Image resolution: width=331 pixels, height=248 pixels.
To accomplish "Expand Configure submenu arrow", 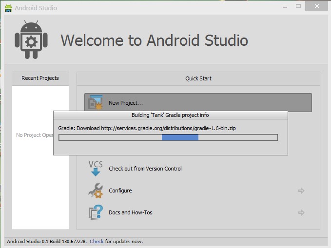I will coord(301,191).
